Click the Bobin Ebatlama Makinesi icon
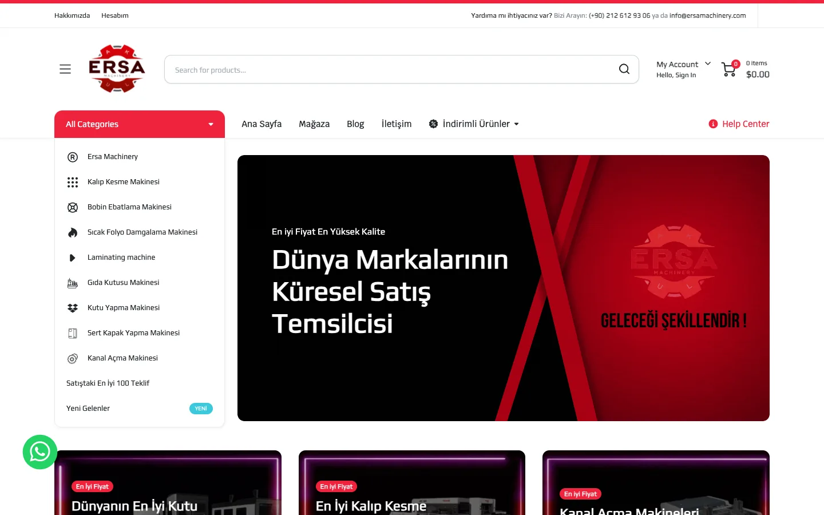The width and height of the screenshot is (824, 515). pos(73,207)
